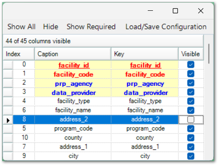
Task: Uncheck Visible checkbox for county row
Action: click(x=191, y=138)
